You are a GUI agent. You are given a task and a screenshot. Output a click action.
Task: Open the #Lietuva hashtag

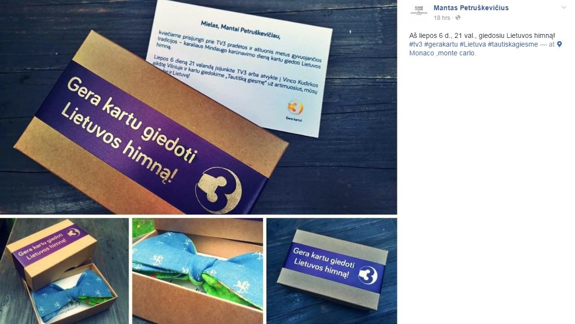[x=473, y=44]
